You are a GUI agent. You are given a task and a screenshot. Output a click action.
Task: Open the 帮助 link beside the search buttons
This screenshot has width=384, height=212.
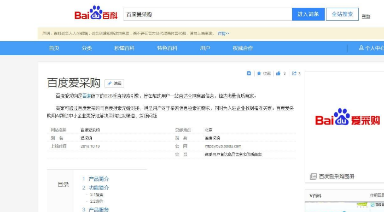(366, 16)
